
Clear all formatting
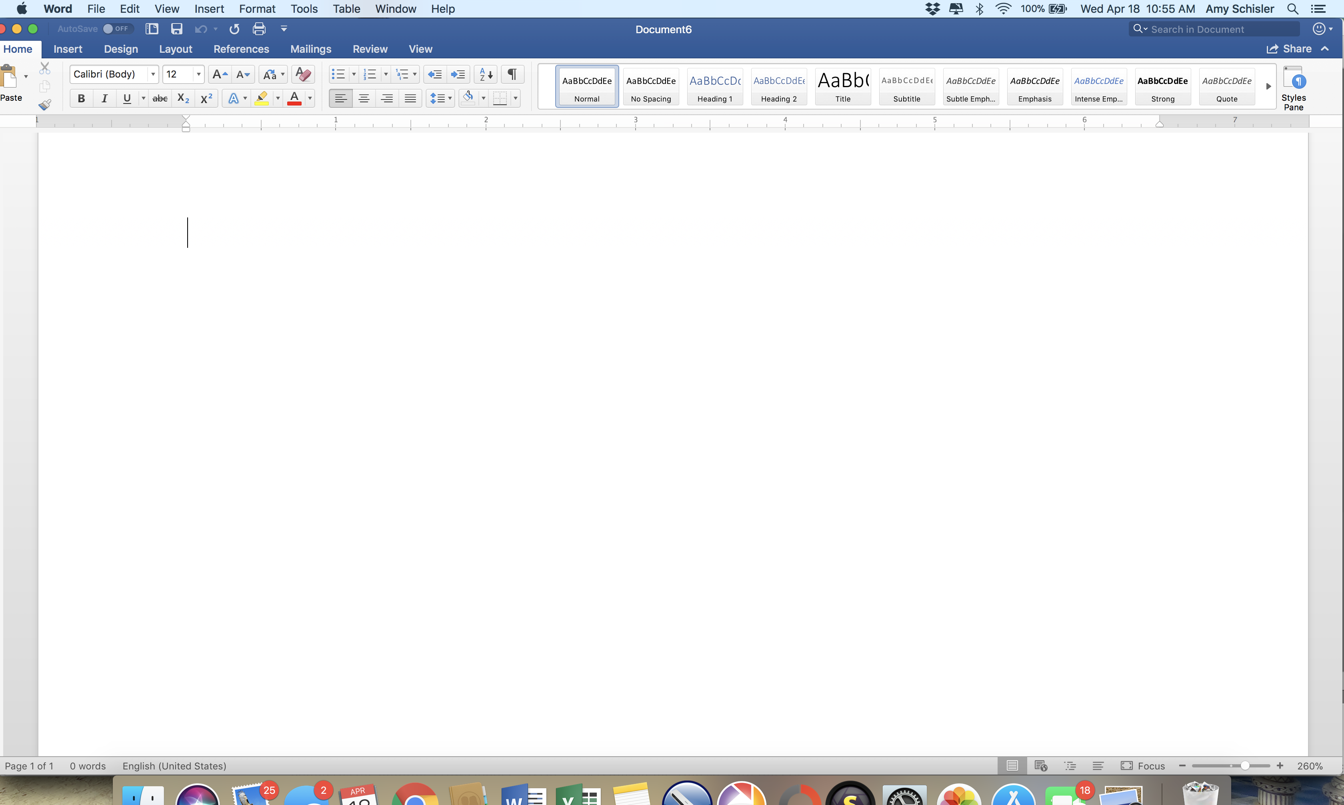302,74
